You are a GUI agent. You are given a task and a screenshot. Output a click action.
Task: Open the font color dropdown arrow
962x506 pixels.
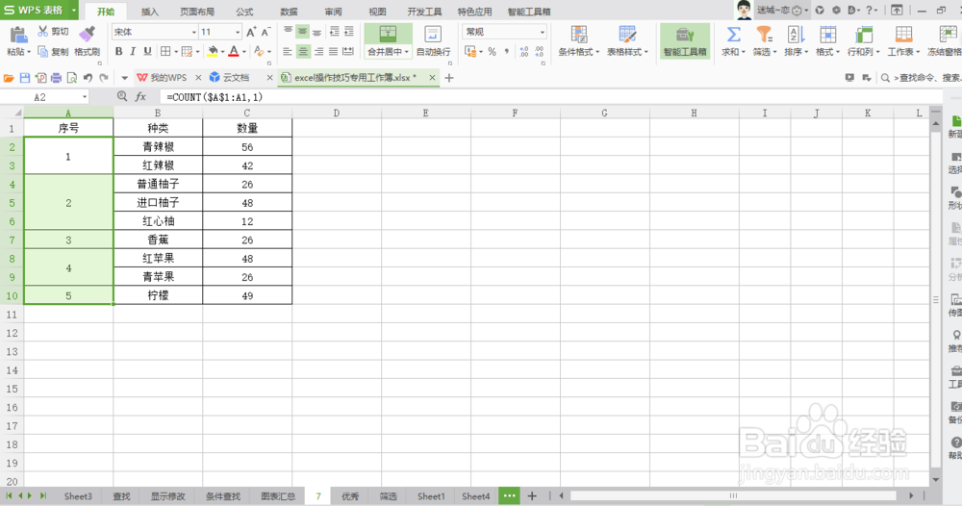click(x=243, y=52)
